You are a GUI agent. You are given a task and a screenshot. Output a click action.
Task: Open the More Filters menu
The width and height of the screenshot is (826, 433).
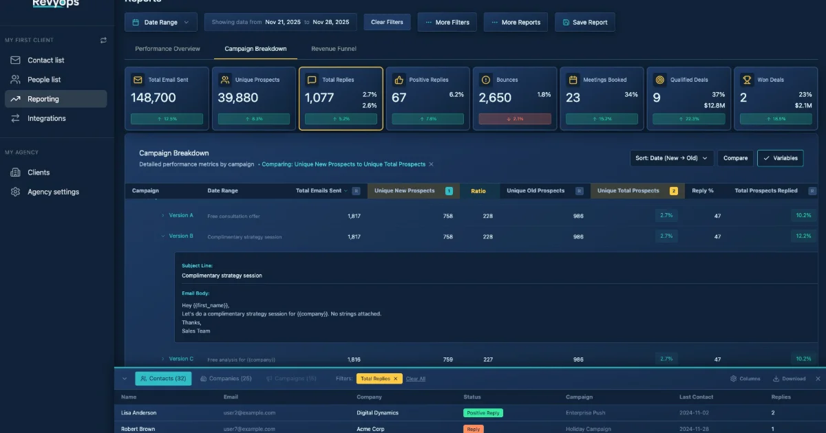pos(447,22)
